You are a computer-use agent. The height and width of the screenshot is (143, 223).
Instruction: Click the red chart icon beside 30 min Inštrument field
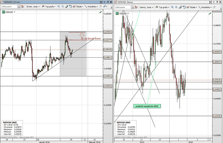click(23, 7)
